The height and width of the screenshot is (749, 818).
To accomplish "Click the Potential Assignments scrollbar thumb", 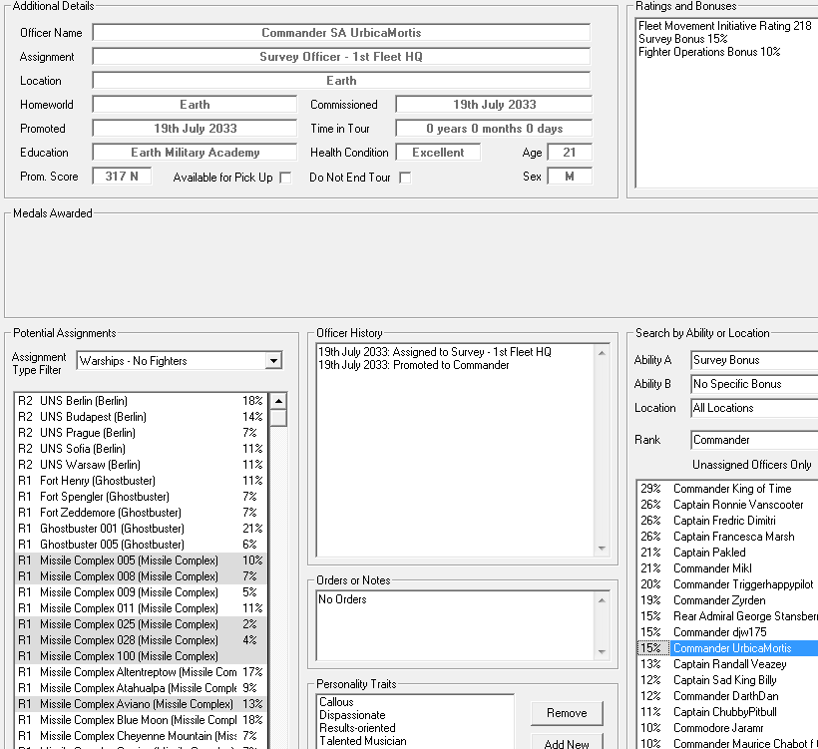I will tap(278, 418).
